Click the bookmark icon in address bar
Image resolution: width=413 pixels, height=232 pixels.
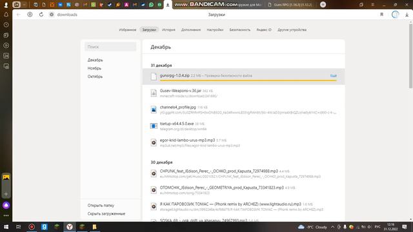click(381, 14)
